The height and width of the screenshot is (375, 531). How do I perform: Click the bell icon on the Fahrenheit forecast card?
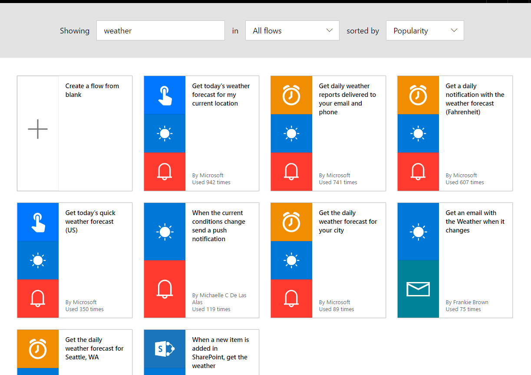tap(418, 172)
